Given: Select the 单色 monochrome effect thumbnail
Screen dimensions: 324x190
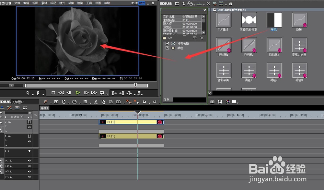Looking at the screenshot, I should click(274, 20).
